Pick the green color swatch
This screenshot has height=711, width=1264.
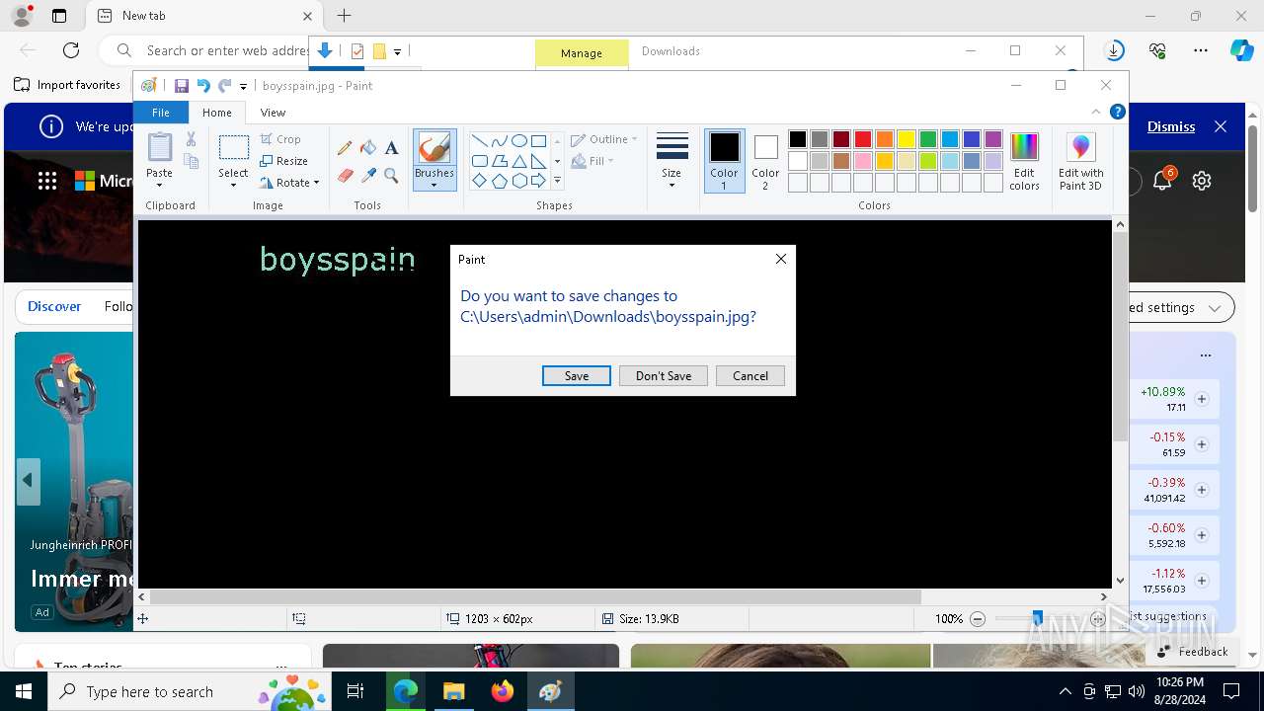(928, 139)
